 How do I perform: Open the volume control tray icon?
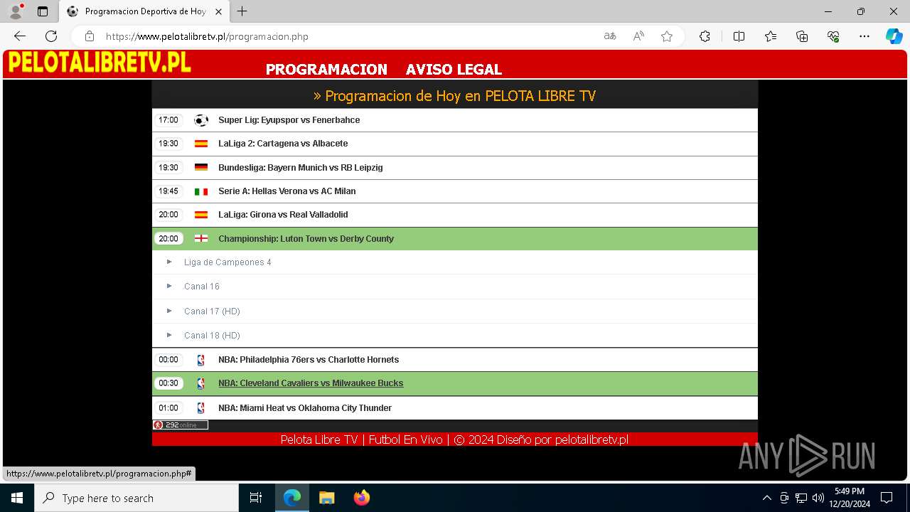click(x=818, y=498)
